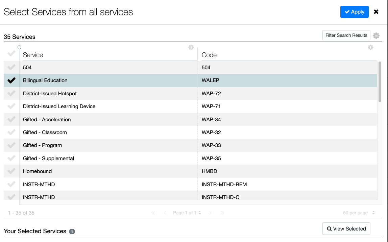The width and height of the screenshot is (388, 242).
Task: Click the Bilingual Education service name
Action: [x=45, y=80]
